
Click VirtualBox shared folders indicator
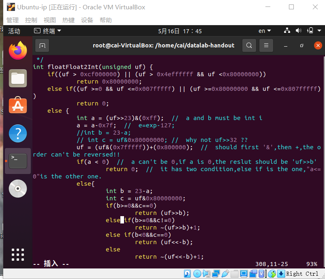tap(234, 274)
